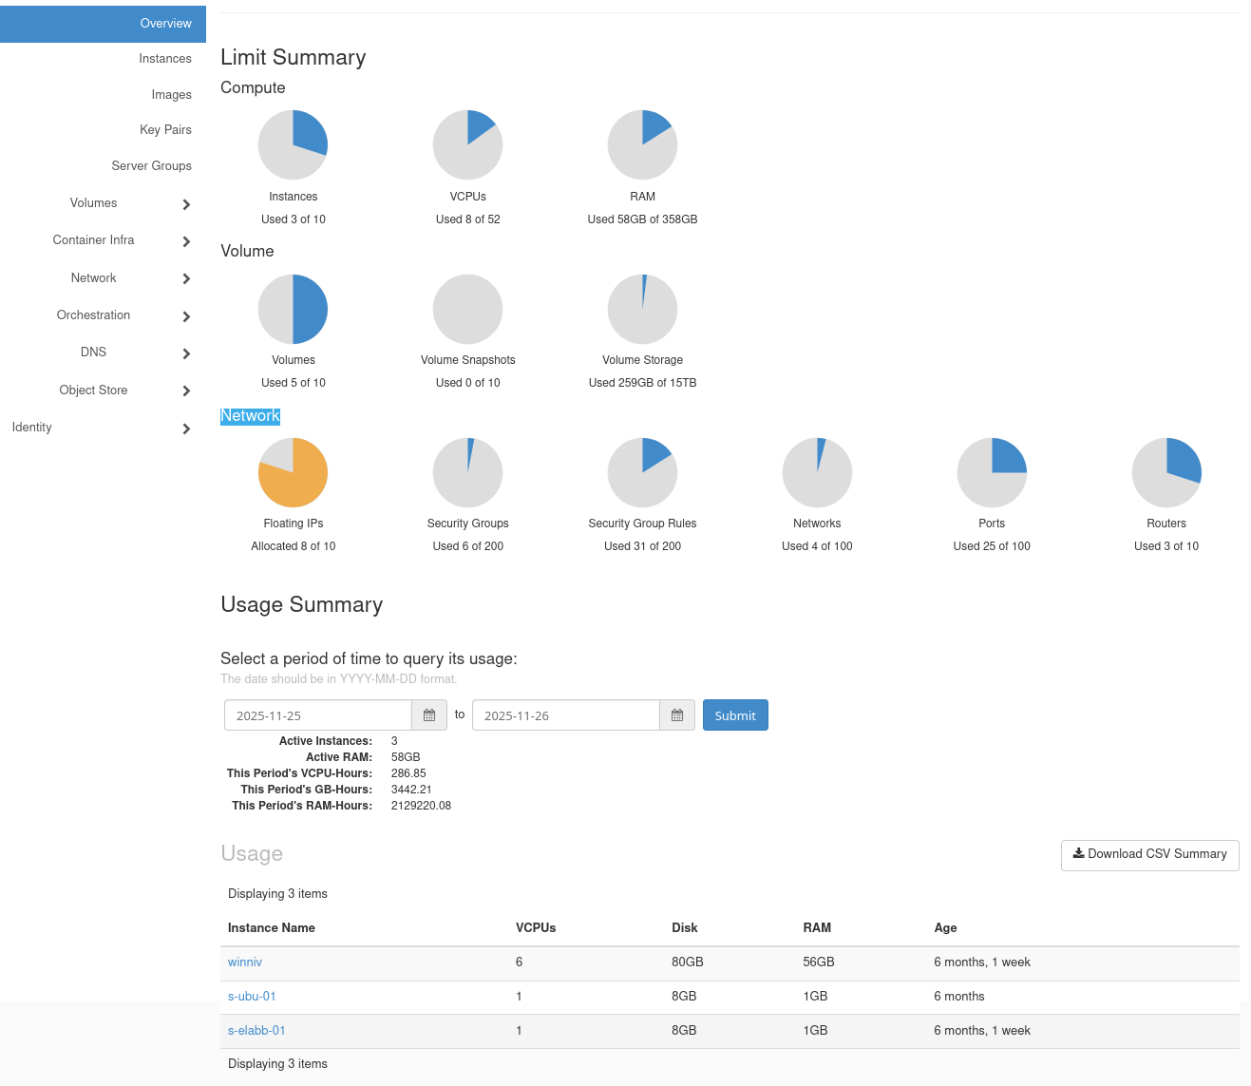The height and width of the screenshot is (1086, 1251).
Task: Click the Volumes usage pie chart
Action: pyautogui.click(x=294, y=309)
